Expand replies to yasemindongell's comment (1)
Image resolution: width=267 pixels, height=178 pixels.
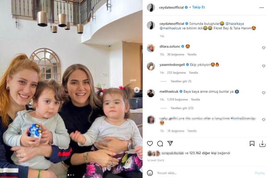click(x=181, y=81)
